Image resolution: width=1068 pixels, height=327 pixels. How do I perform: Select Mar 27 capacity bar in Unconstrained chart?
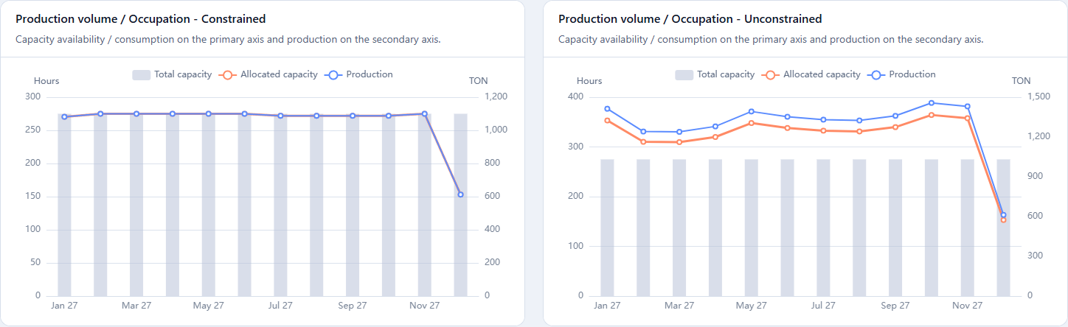pos(679,228)
